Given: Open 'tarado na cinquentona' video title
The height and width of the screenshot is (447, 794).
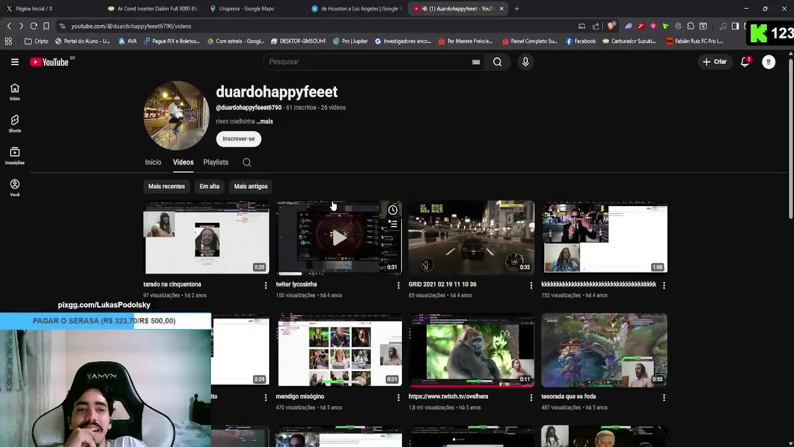Looking at the screenshot, I should (x=172, y=284).
